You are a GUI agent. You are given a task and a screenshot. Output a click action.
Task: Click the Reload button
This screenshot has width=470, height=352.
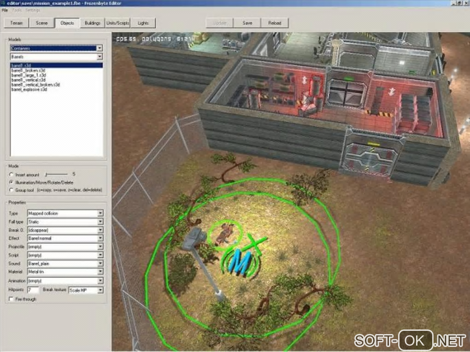tap(275, 23)
